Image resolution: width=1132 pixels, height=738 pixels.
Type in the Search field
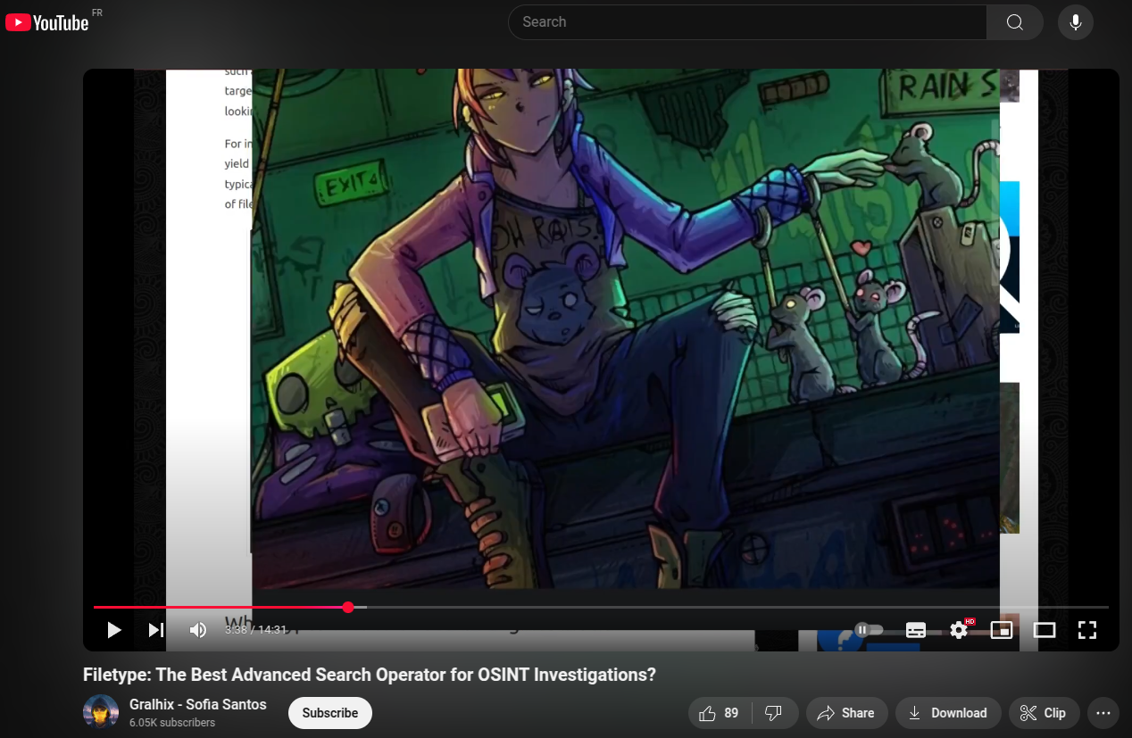tap(746, 22)
